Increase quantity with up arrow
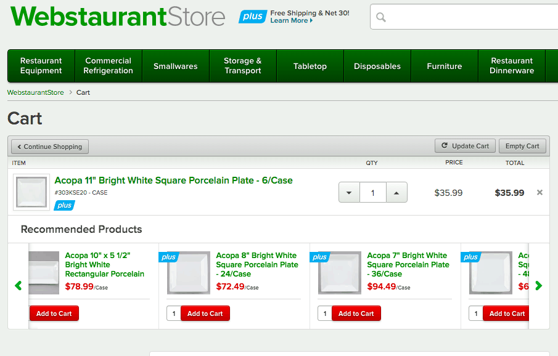This screenshot has width=558, height=356. (396, 192)
